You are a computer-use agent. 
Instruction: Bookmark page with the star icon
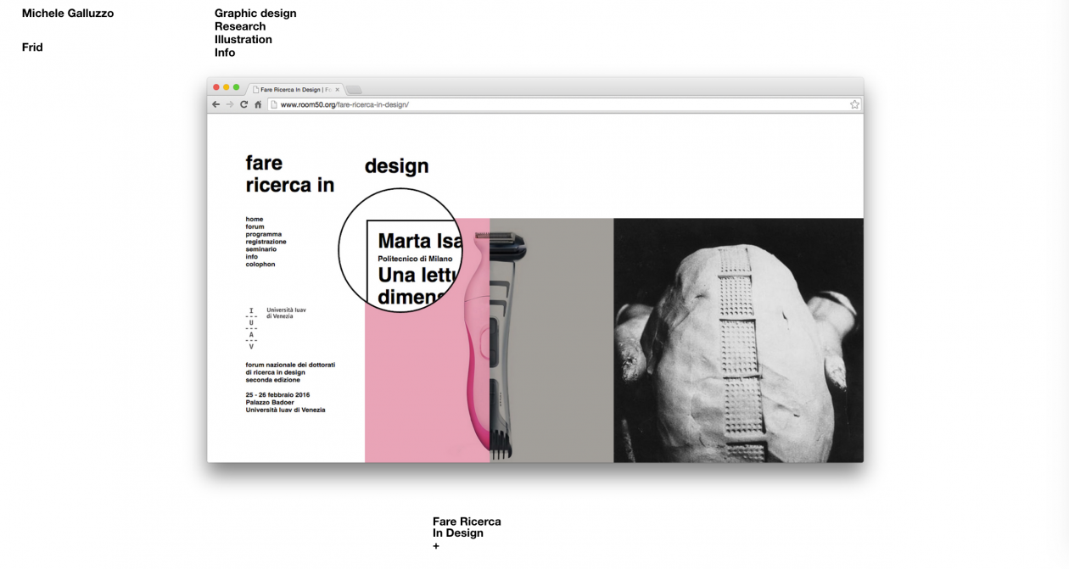854,104
